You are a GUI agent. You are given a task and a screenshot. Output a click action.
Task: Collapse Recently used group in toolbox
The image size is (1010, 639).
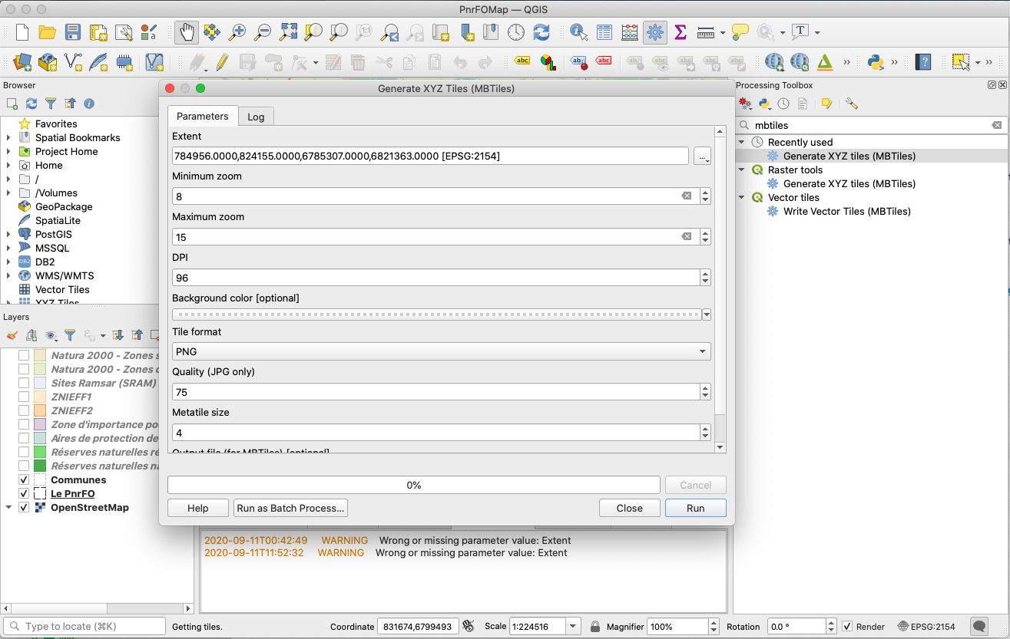tap(742, 142)
